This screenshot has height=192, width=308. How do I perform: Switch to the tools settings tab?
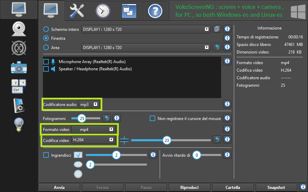[x=77, y=11]
